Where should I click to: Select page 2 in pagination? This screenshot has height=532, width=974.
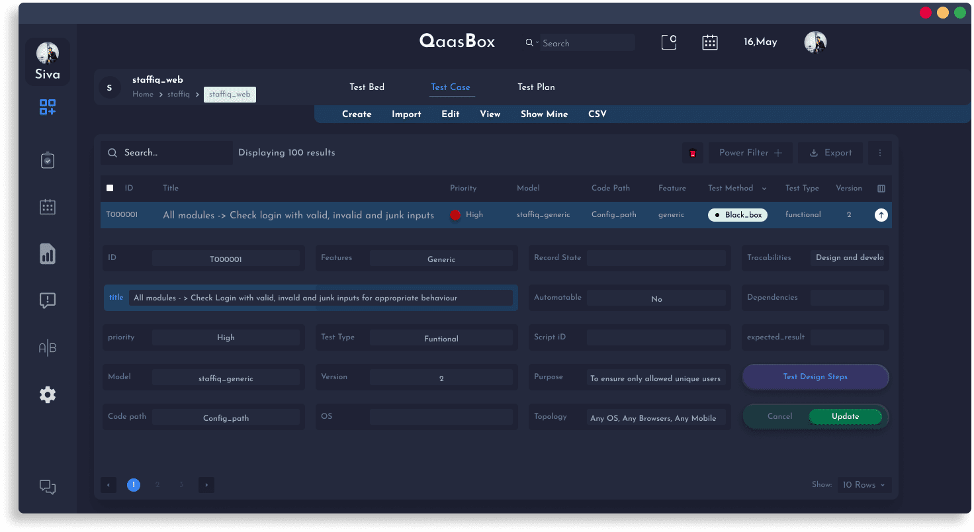[x=157, y=485]
